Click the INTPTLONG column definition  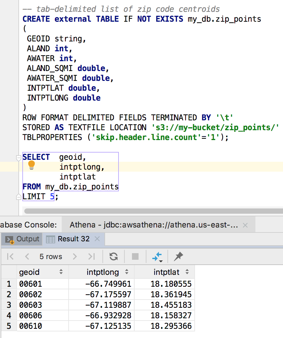point(64,98)
